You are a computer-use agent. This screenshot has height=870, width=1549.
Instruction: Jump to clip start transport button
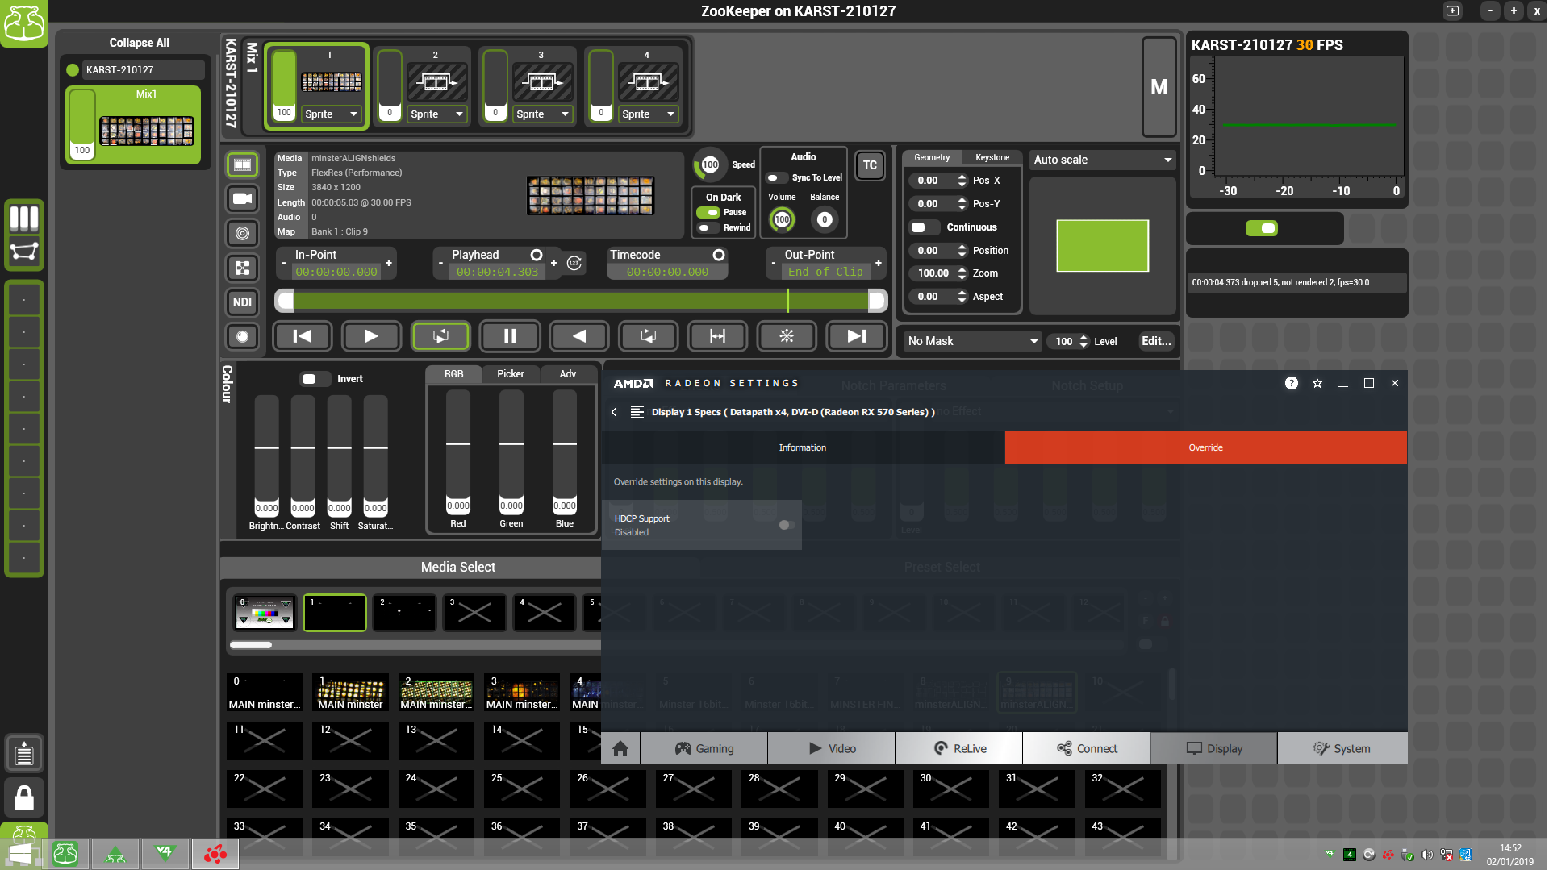303,336
